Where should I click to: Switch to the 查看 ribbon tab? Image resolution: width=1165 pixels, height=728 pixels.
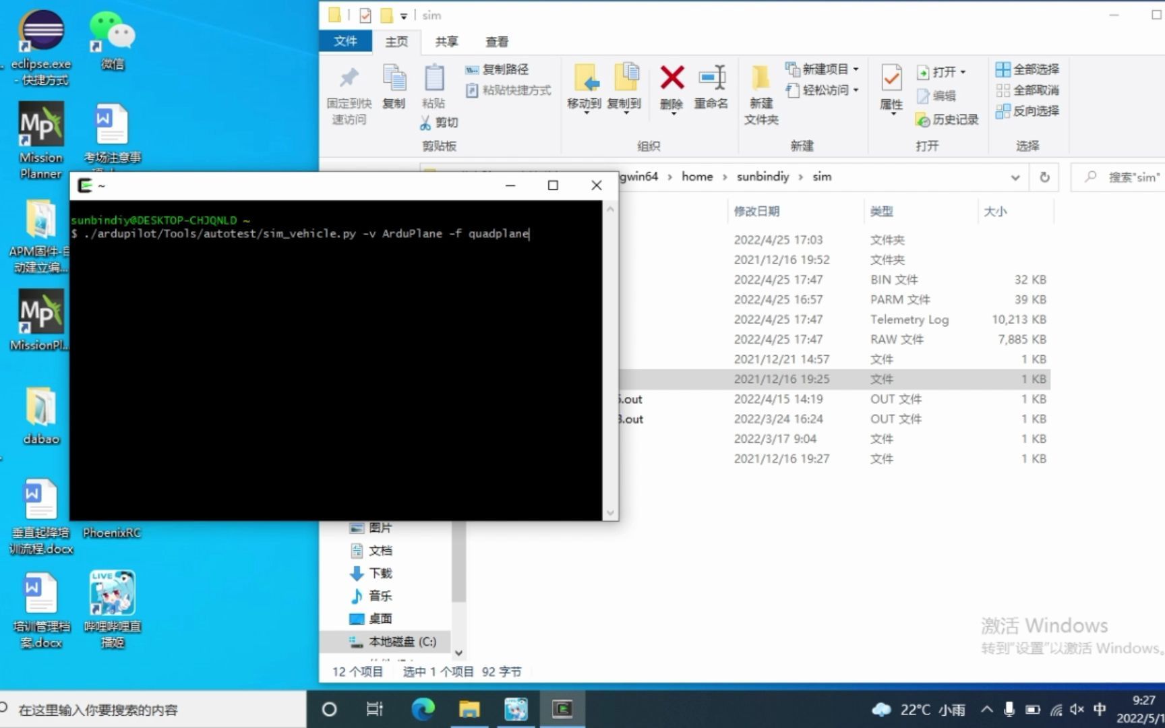[497, 42]
